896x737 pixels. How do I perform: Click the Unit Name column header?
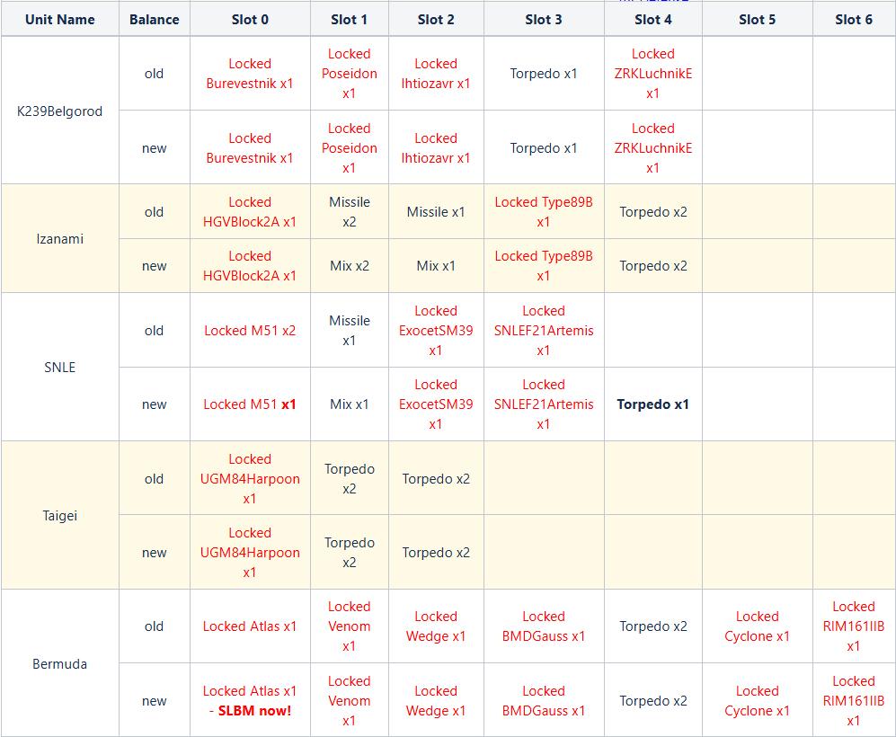[x=60, y=20]
